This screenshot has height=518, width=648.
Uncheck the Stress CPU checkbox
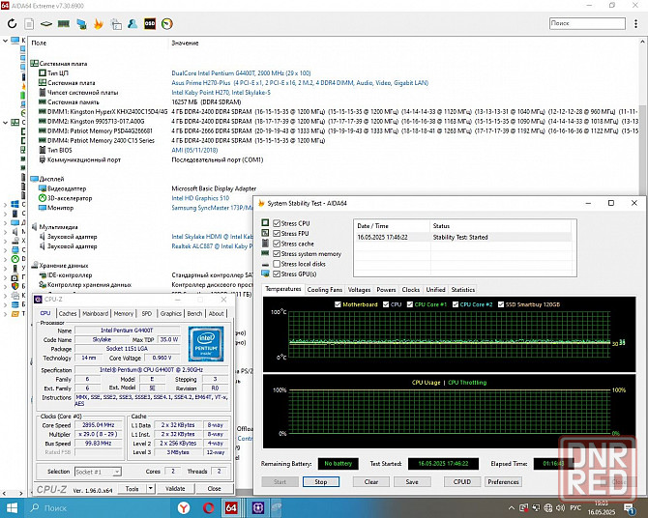(x=277, y=223)
